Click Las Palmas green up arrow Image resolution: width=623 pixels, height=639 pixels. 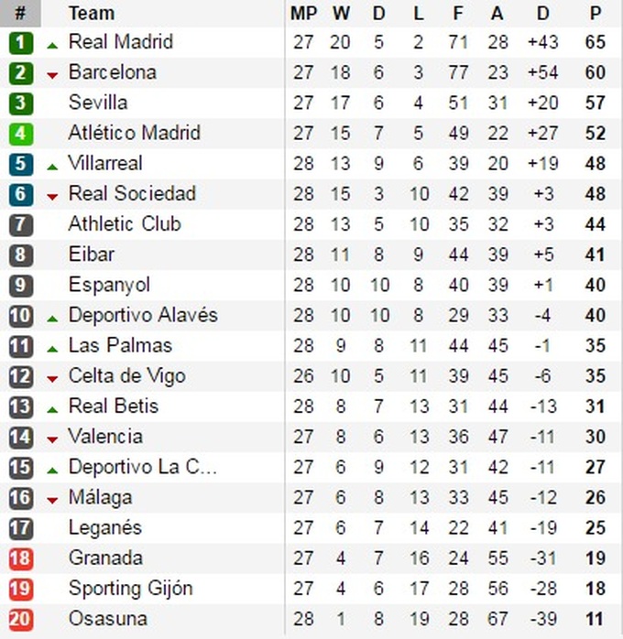click(x=52, y=349)
